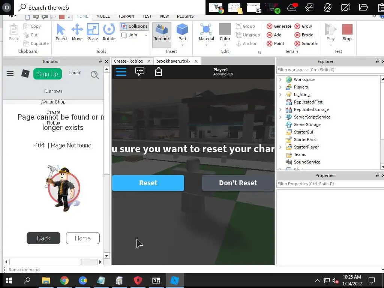
Task: Click the terrain Add tool
Action: click(274, 35)
